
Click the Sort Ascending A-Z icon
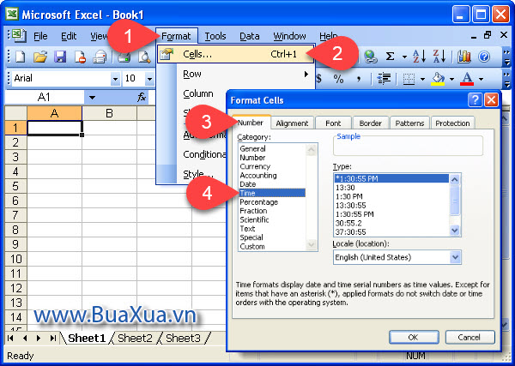click(x=419, y=57)
